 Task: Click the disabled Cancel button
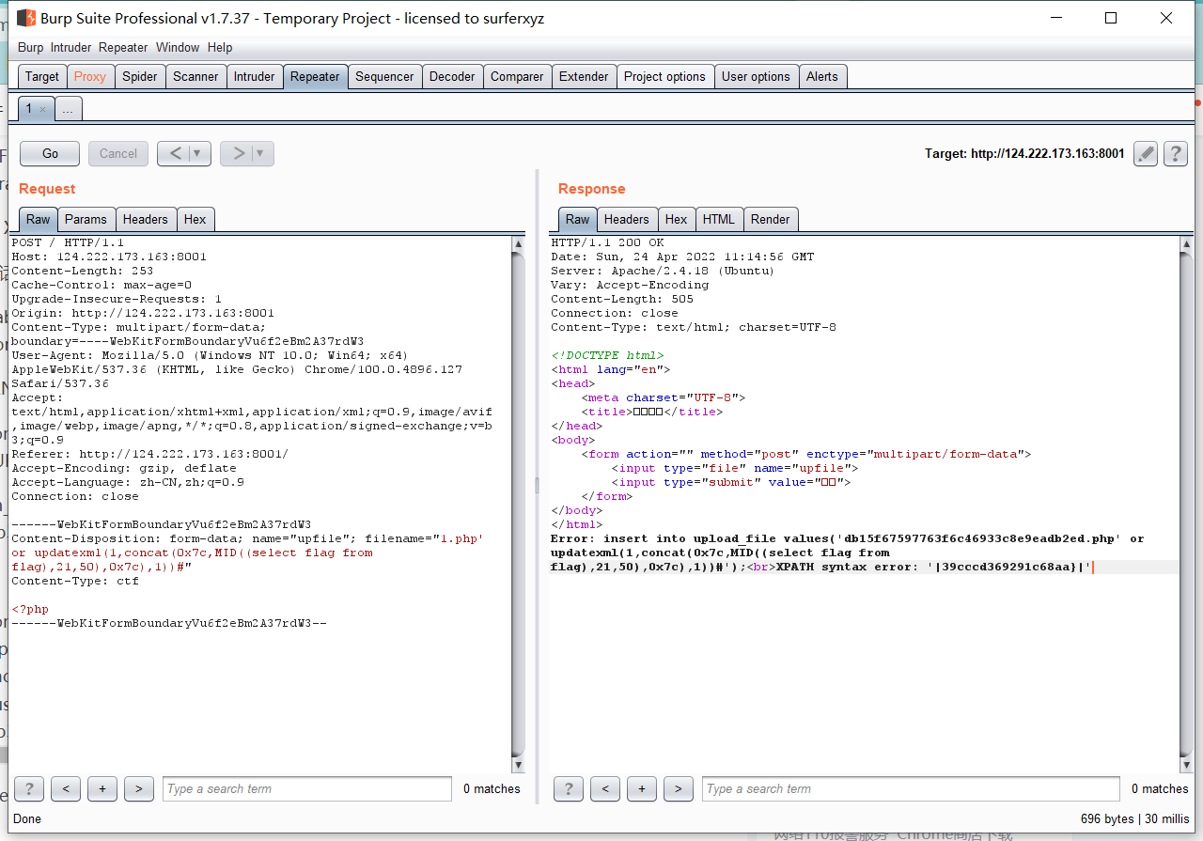click(118, 153)
